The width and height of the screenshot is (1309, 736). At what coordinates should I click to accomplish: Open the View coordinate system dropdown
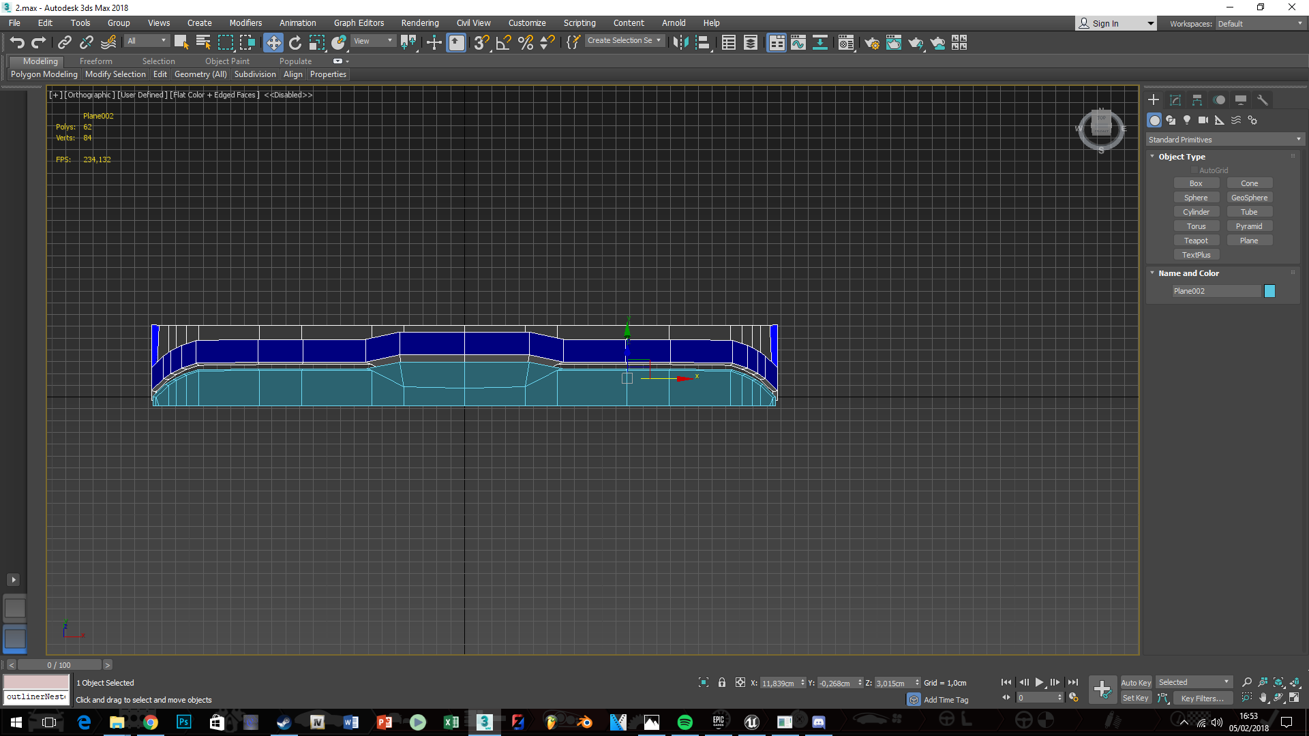(x=373, y=41)
